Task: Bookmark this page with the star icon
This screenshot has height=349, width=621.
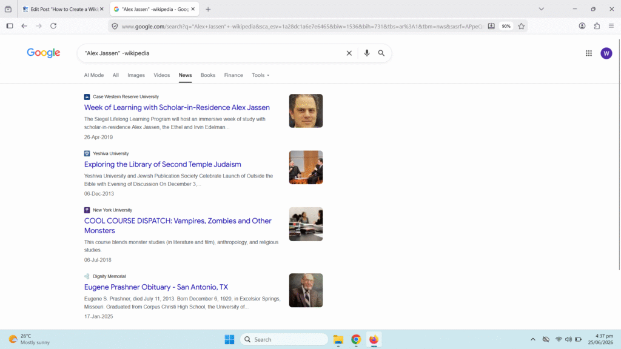Action: point(521,26)
